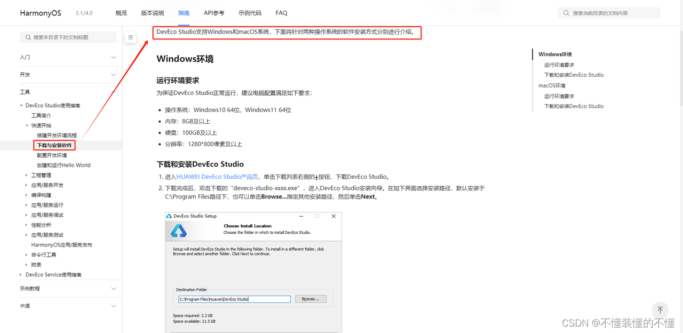Click the Windows环境 heading
This screenshot has width=683, height=333.
pos(185,59)
